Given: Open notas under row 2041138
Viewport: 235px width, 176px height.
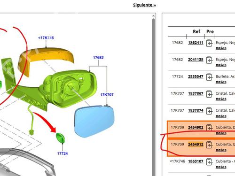Looking at the screenshot, I should click(x=221, y=65).
